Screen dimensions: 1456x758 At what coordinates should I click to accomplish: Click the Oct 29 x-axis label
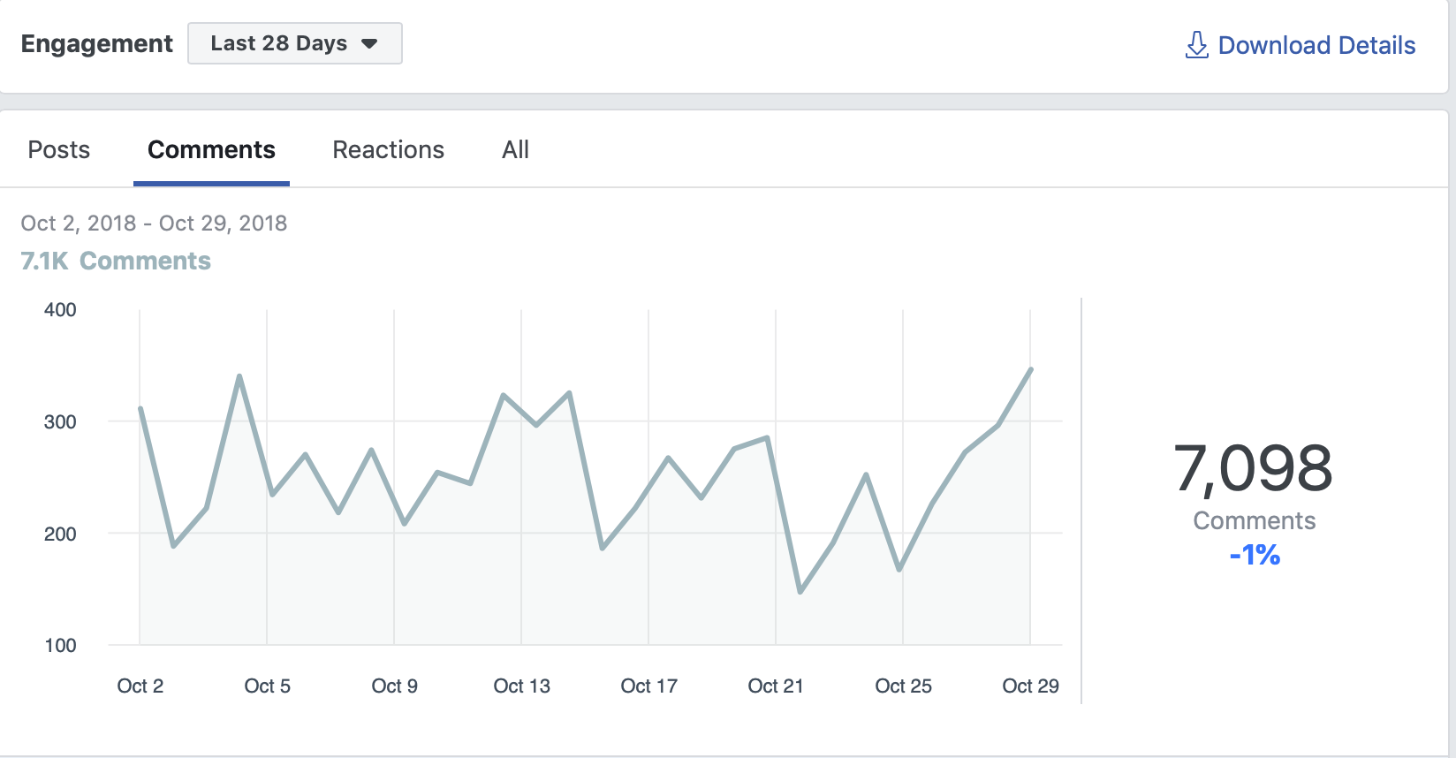click(x=1030, y=686)
